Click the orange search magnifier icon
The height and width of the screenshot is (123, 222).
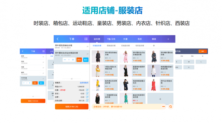[170, 107]
